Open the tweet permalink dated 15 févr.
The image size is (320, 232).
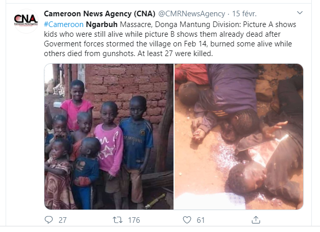point(244,14)
